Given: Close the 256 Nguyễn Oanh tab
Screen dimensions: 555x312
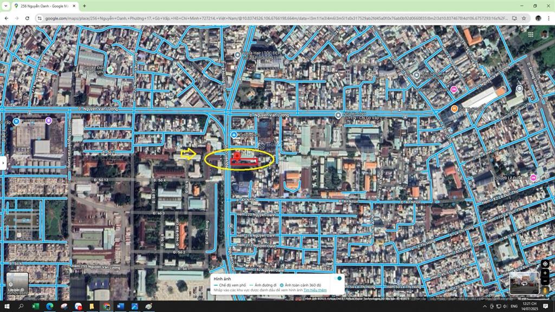Looking at the screenshot, I should click(x=74, y=6).
